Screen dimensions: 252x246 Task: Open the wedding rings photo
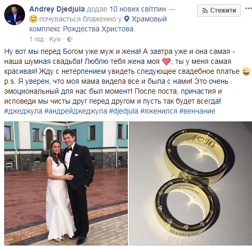pos(190,183)
